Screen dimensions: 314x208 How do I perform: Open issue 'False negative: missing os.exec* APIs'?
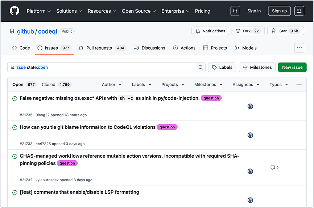(x=110, y=98)
